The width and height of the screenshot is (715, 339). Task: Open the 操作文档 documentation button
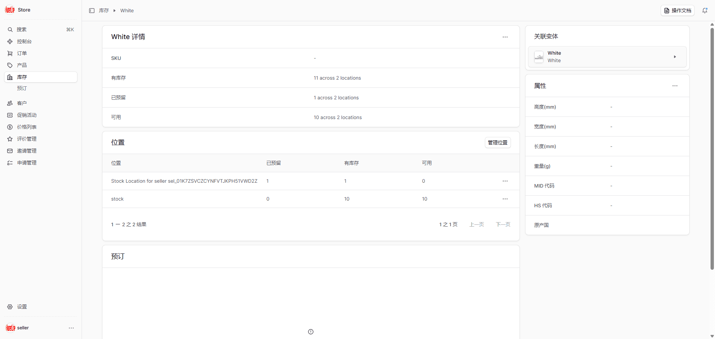(677, 10)
